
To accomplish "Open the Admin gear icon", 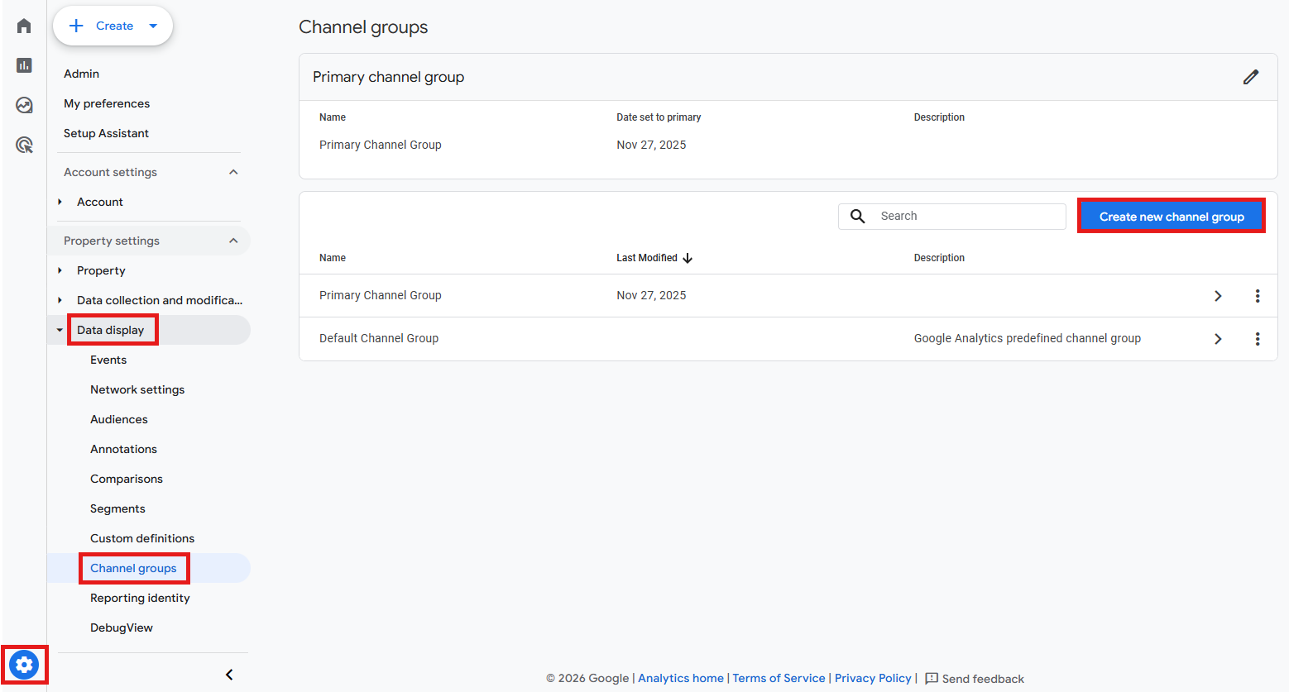I will pyautogui.click(x=24, y=665).
